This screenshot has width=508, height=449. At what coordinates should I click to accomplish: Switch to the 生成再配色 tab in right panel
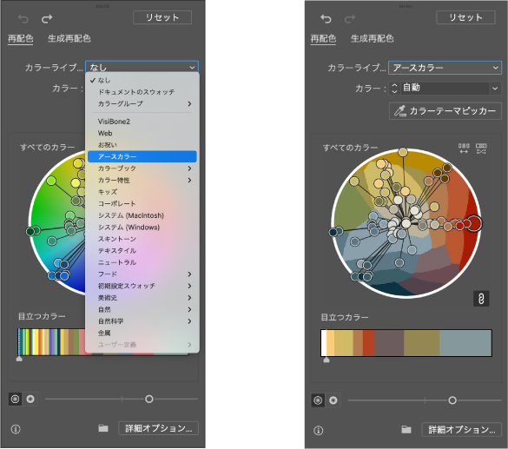(x=373, y=38)
